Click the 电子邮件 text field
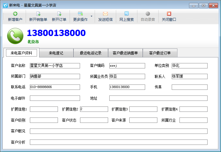This screenshot has width=221, height=152. (55, 98)
